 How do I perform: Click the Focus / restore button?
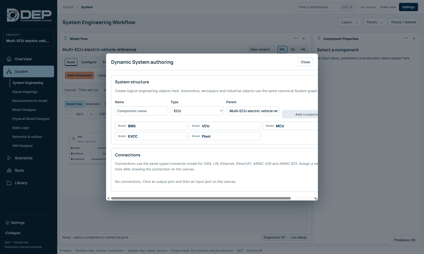pos(404,22)
